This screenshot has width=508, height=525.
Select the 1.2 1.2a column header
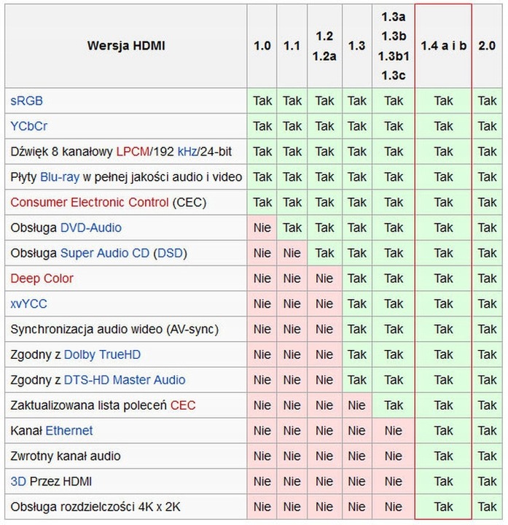click(324, 45)
